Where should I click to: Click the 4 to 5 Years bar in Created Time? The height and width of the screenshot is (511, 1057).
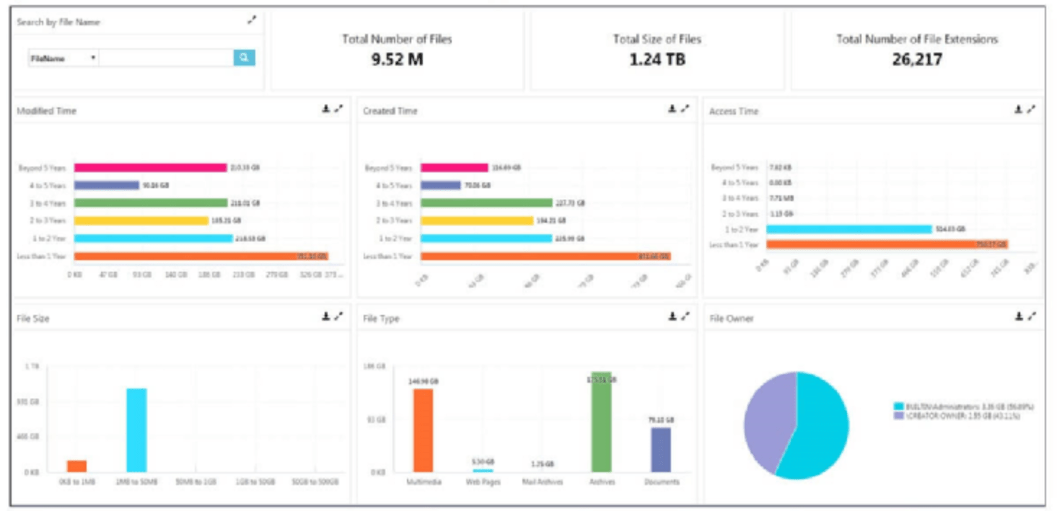pyautogui.click(x=441, y=185)
